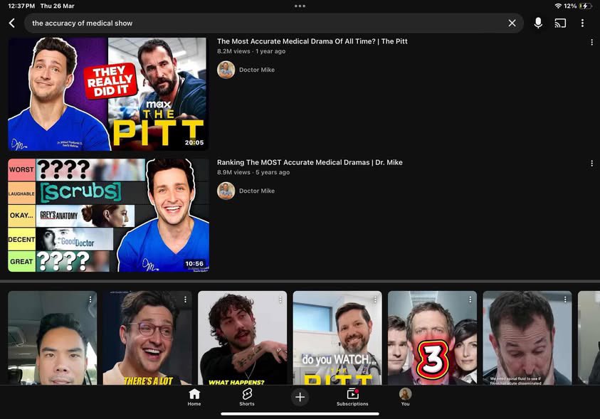
Task: Play the 'THERE'S A LOT' Short
Action: 147,338
